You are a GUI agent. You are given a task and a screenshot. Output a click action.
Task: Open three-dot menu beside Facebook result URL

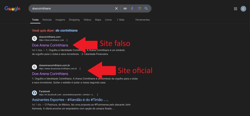[97, 95]
